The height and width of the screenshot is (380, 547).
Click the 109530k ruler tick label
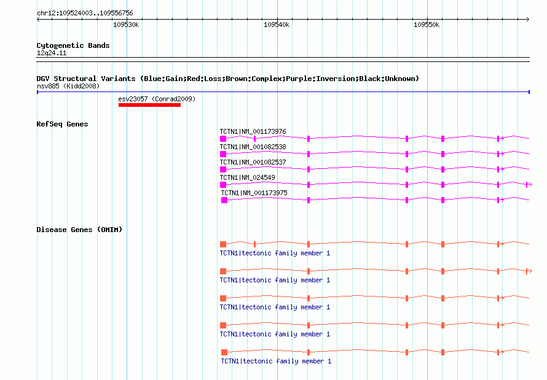126,25
